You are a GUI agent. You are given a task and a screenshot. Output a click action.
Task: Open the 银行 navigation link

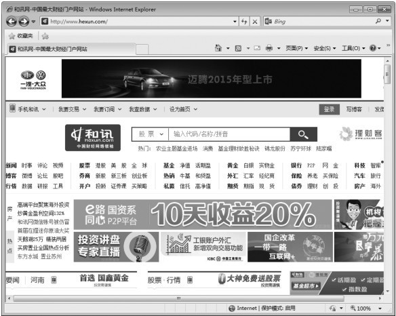click(x=296, y=165)
